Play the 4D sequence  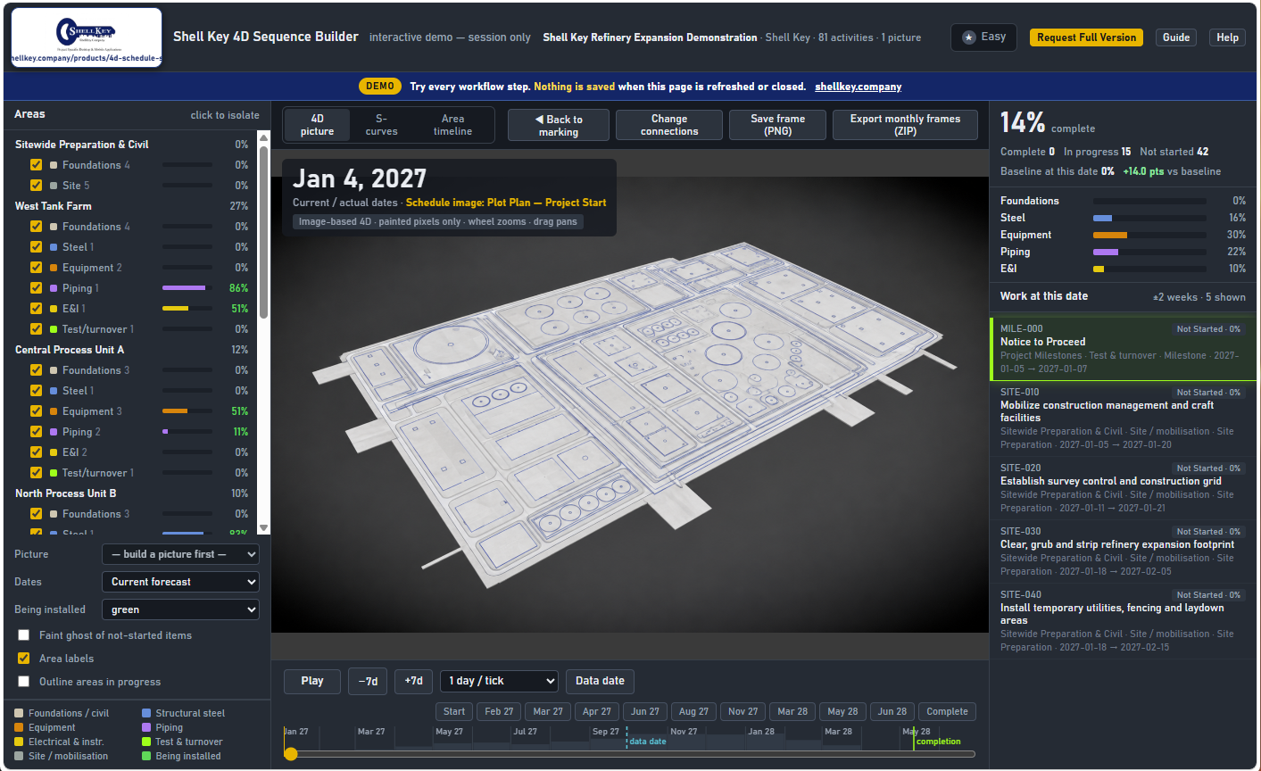pyautogui.click(x=312, y=681)
